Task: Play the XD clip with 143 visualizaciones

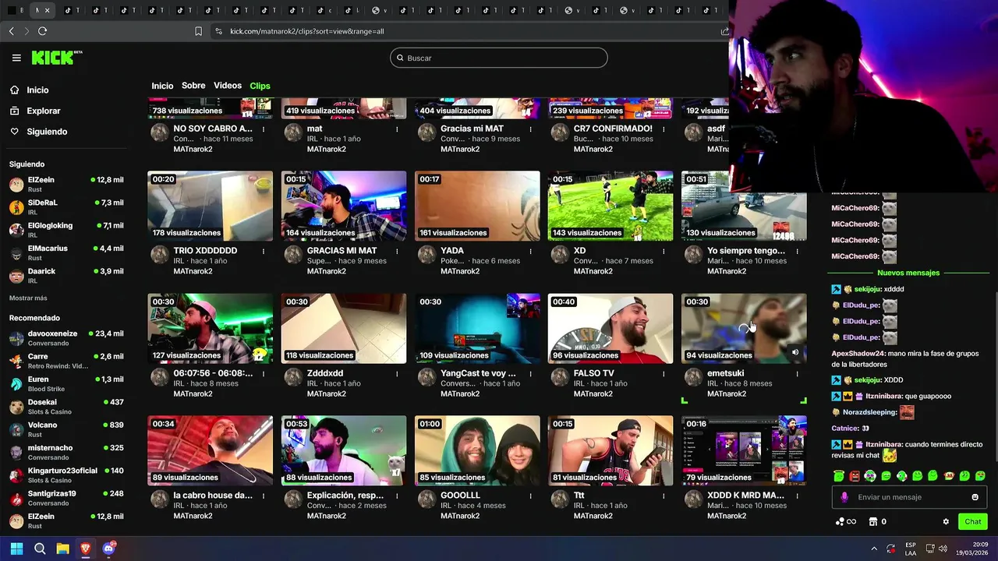Action: coord(610,206)
